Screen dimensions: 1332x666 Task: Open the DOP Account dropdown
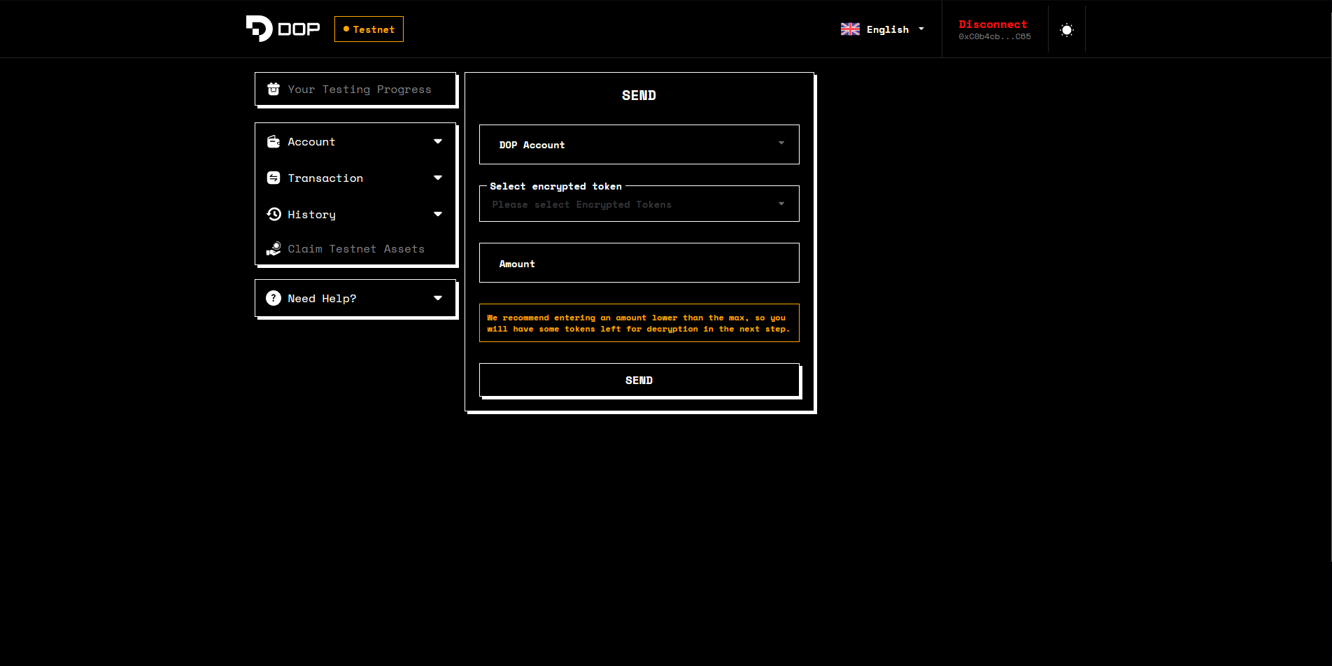[x=639, y=145]
